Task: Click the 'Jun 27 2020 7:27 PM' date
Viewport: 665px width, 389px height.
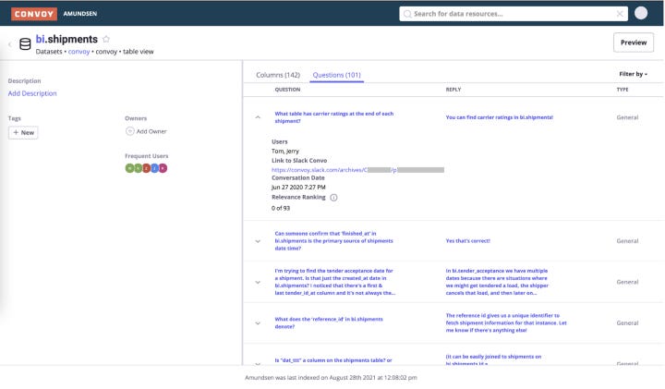Action: 298,187
